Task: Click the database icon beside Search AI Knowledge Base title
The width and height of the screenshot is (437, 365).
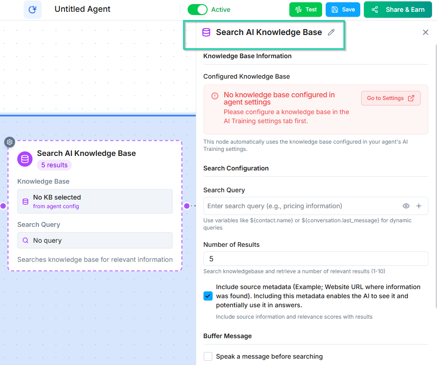Action: 206,32
